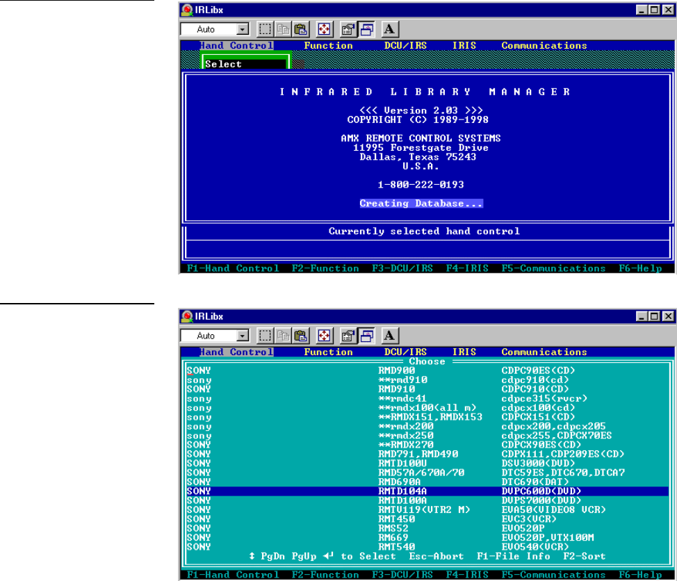The width and height of the screenshot is (677, 581).
Task: Select the SONY RMD910 CDPC910(CD) row
Action: tap(427, 389)
